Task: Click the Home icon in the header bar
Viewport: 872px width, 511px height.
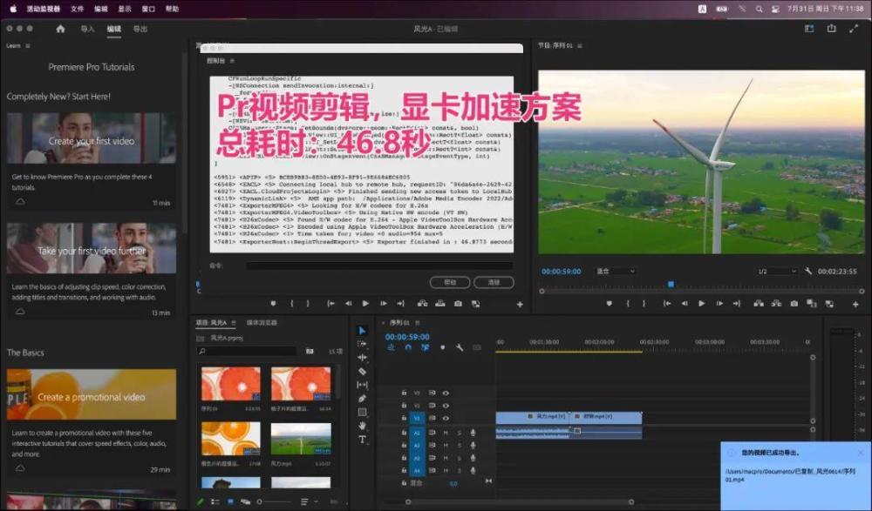Action: pyautogui.click(x=60, y=29)
